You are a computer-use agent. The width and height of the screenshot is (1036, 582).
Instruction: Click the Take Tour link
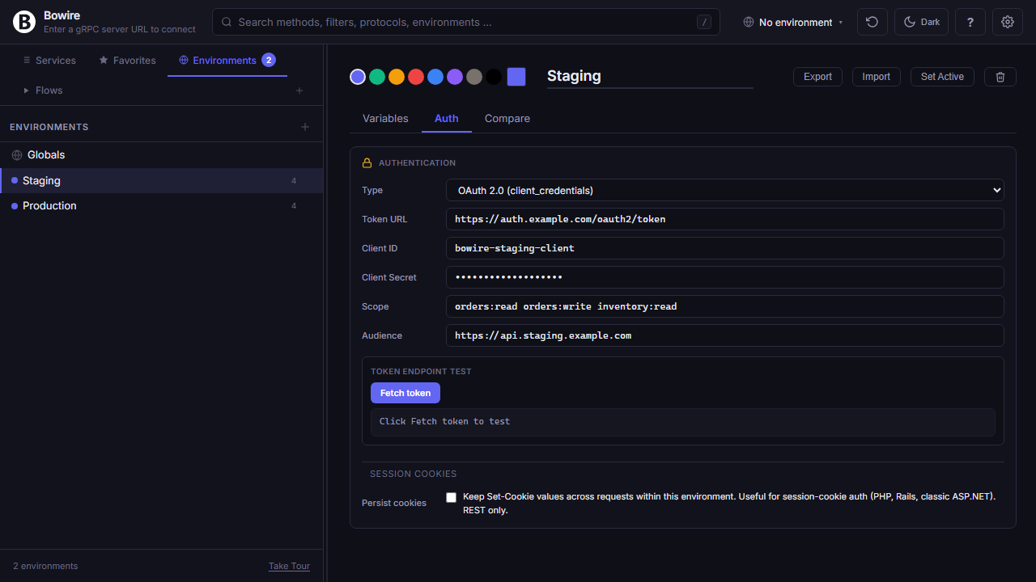tap(289, 566)
